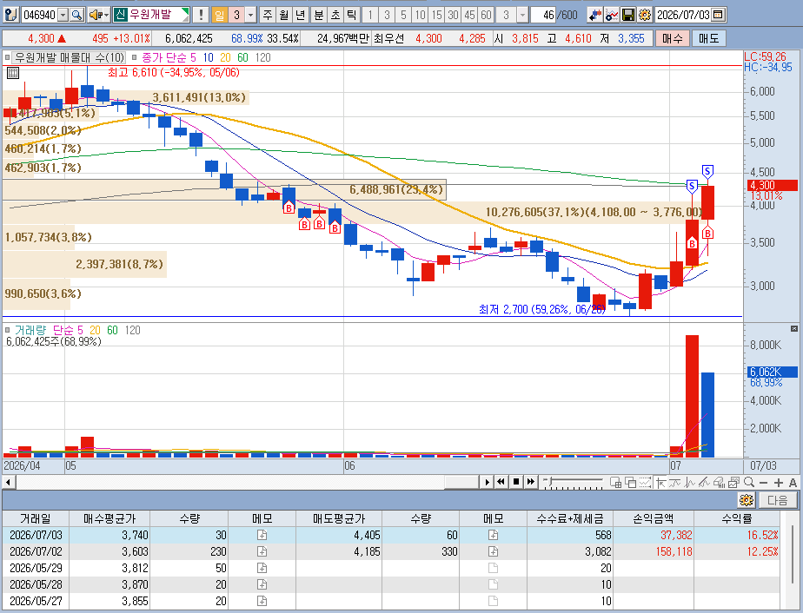Screen dimensions: 803x613
Task: Open chart settings gear in top toolbar
Action: (645, 15)
